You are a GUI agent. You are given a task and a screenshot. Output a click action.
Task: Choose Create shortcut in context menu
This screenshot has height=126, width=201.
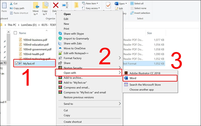point(73,122)
